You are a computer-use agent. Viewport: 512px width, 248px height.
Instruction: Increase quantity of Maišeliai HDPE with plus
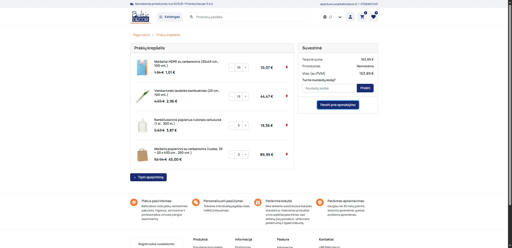pos(245,67)
